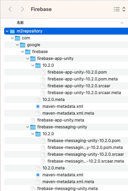
Task: Select firebase-app-unity-10.2.0.srcaar file name
Action: 79,86
